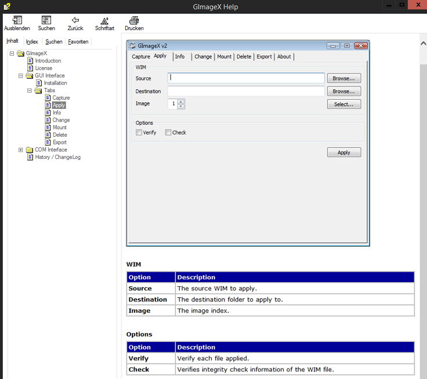The width and height of the screenshot is (427, 379).
Task: Click the Capture page icon in tree
Action: (x=48, y=98)
